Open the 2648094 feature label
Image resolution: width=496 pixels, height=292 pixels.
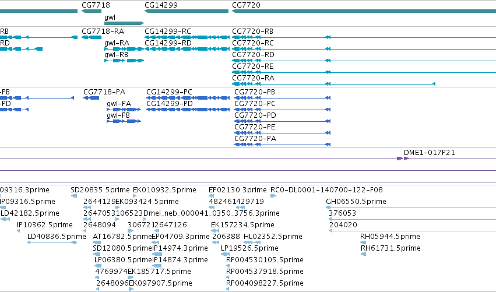tap(99, 225)
